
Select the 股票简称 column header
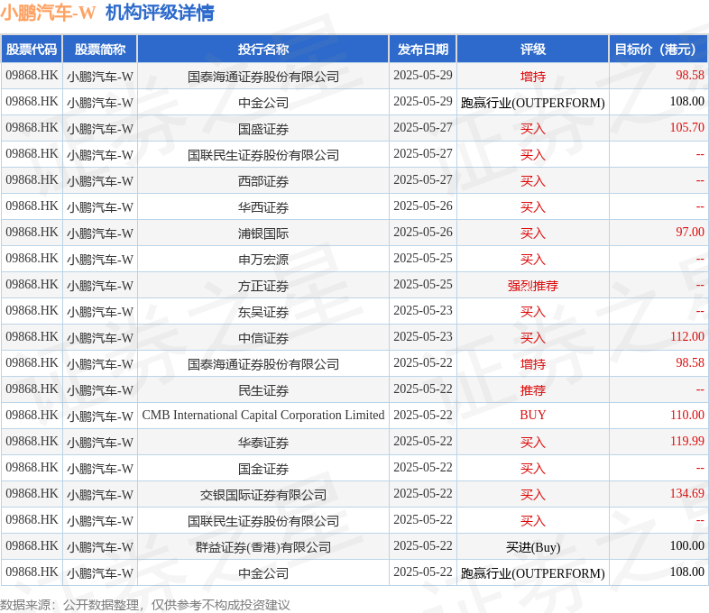(x=100, y=50)
